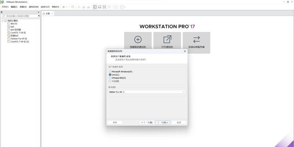This screenshot has width=294, height=147.
Task: Close the library panel with its X
Action: [x=39, y=12]
